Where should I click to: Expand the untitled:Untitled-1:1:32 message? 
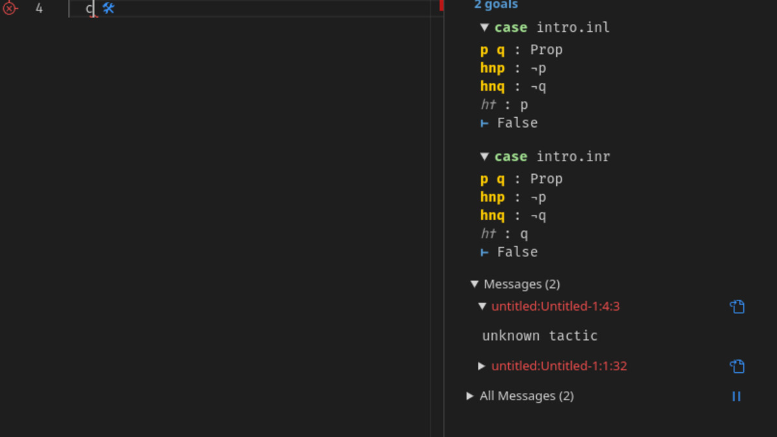click(482, 366)
